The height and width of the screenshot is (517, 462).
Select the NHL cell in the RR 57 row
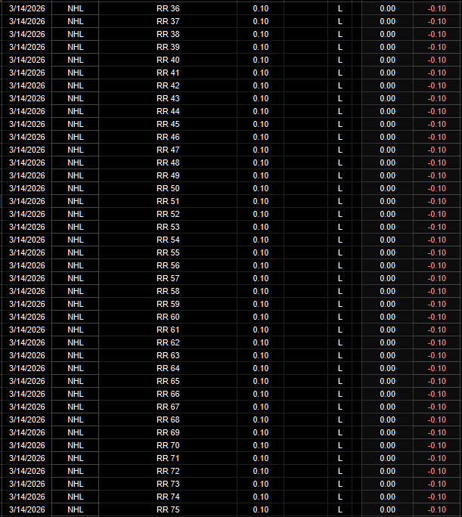[75, 279]
